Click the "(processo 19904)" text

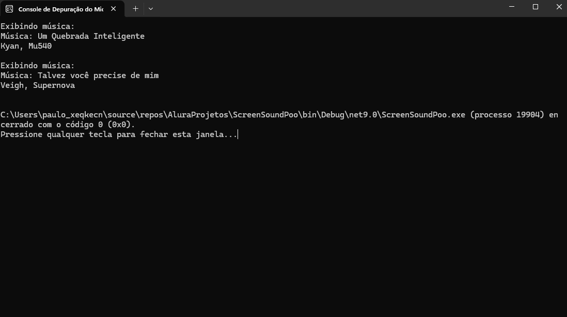coord(507,115)
